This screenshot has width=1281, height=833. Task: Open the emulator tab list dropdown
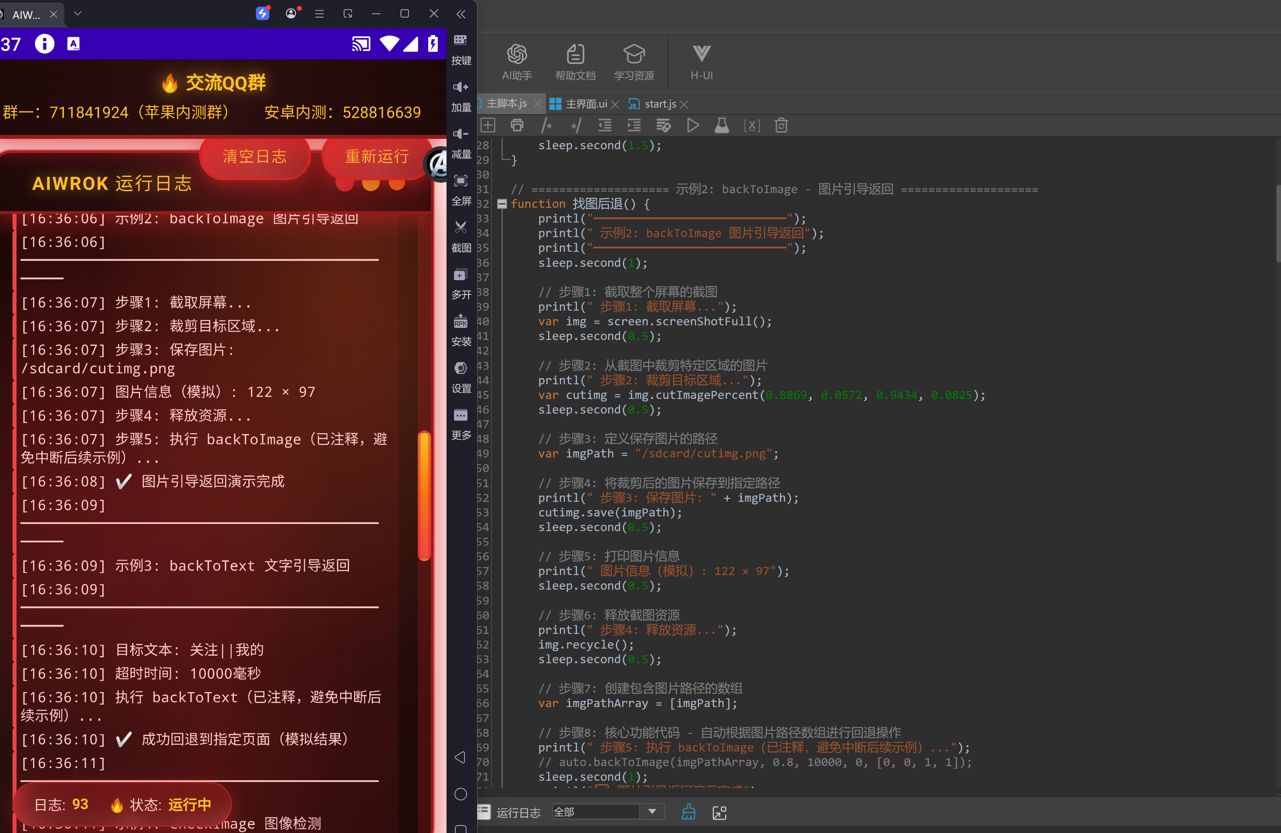pos(77,13)
